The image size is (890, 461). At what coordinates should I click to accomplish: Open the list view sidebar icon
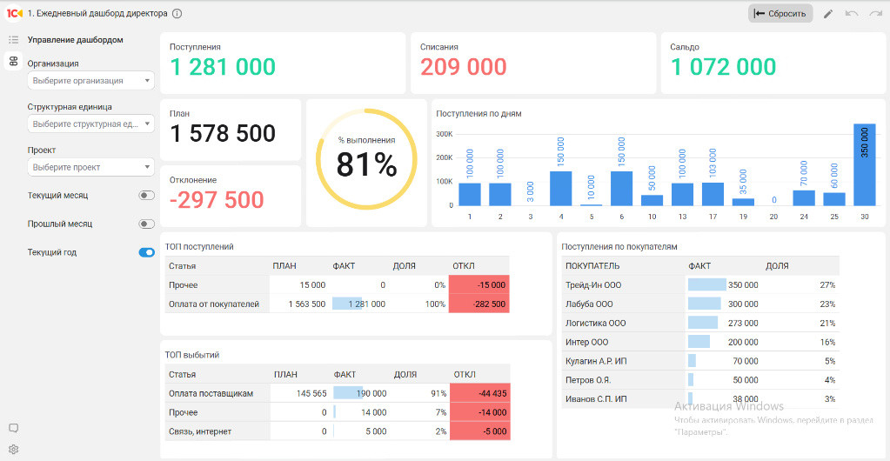point(14,40)
